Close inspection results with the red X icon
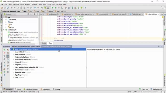Image resolution: width=166 pixels, height=93 pixels. coord(4,53)
